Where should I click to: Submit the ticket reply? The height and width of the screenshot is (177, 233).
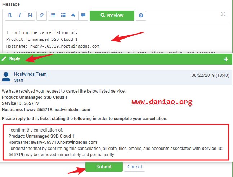[x=104, y=167]
